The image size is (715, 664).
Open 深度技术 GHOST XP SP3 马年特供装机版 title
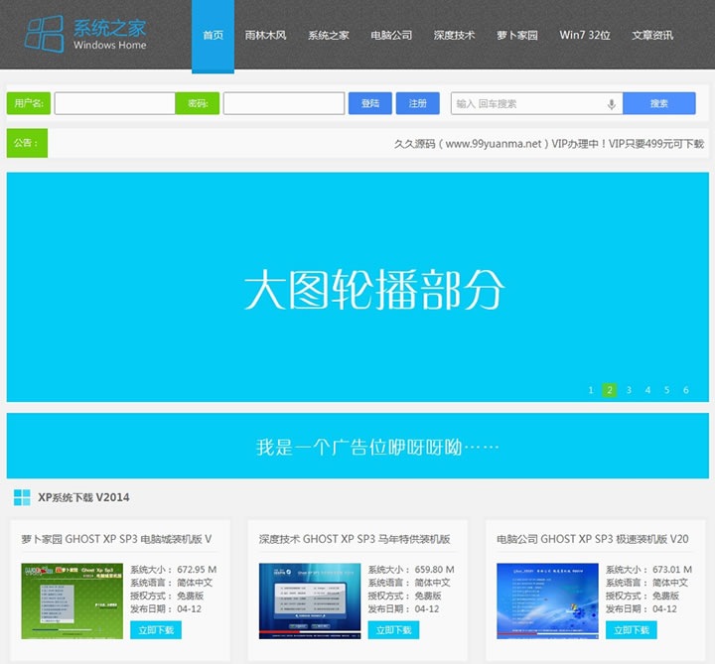coord(355,539)
